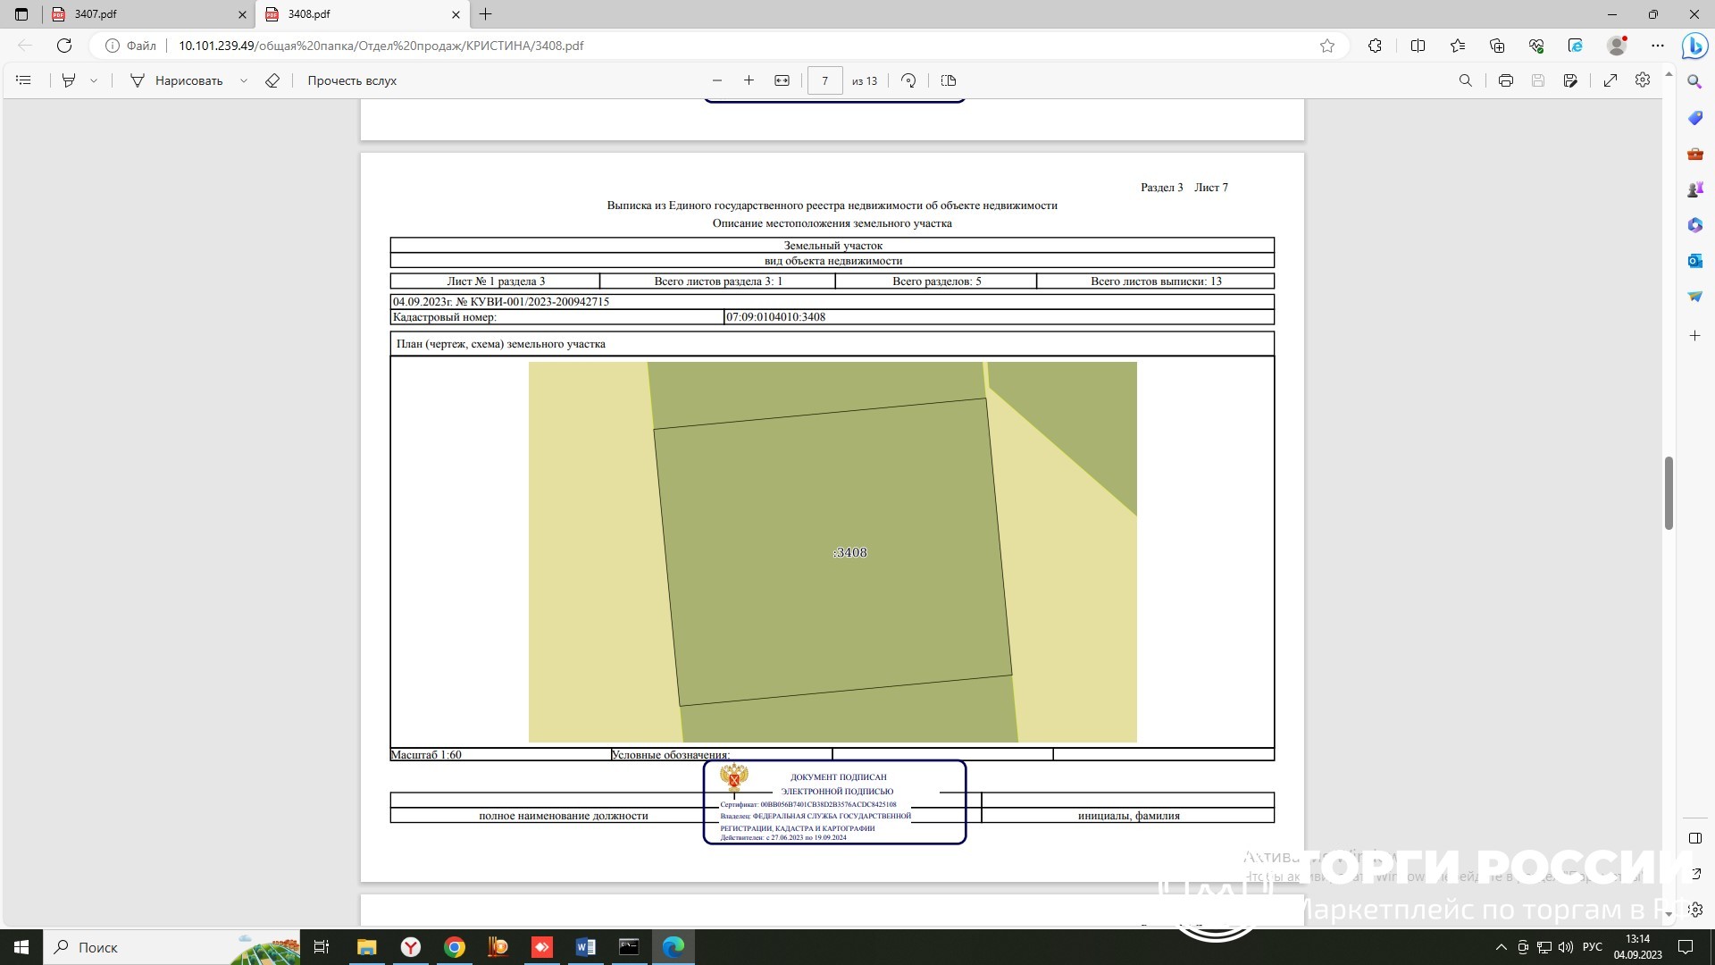The height and width of the screenshot is (965, 1715).
Task: Add this page to favorites
Action: pyautogui.click(x=1327, y=46)
